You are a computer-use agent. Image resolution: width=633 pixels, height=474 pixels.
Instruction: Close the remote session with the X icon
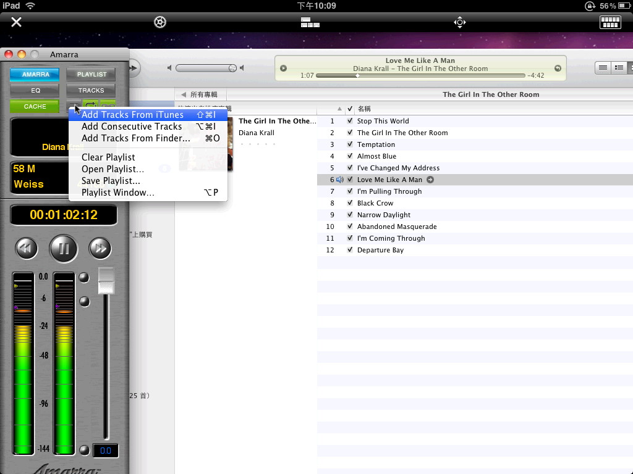click(16, 22)
